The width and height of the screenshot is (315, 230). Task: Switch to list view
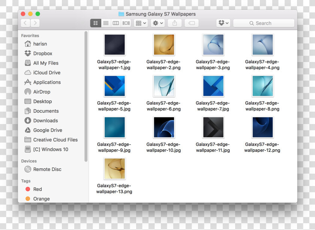(106, 23)
